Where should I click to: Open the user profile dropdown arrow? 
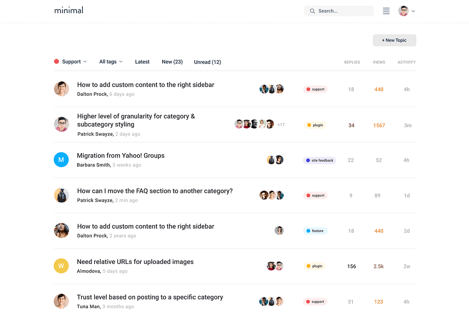tap(413, 11)
